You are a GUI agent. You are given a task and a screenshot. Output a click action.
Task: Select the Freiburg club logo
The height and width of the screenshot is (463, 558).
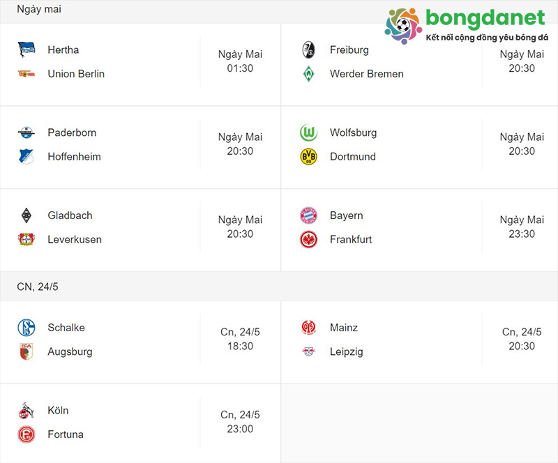pyautogui.click(x=310, y=50)
